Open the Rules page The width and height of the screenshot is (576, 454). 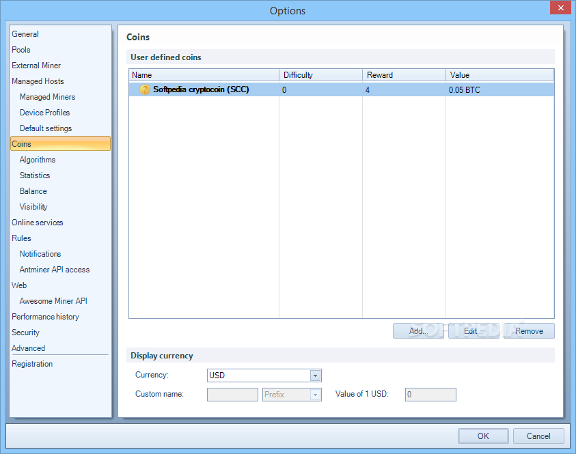21,238
